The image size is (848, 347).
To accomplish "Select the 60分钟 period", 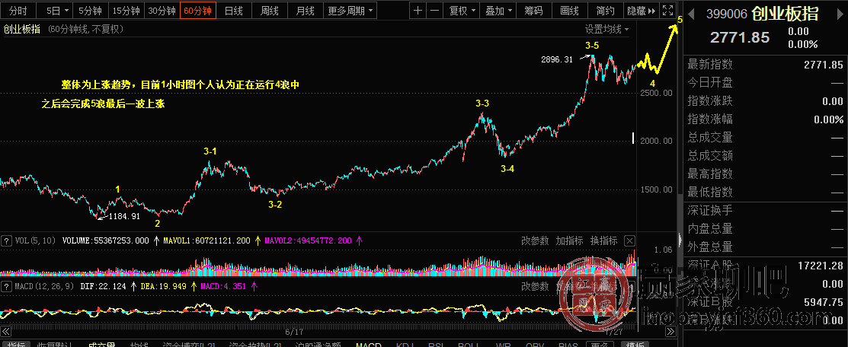I will point(198,10).
